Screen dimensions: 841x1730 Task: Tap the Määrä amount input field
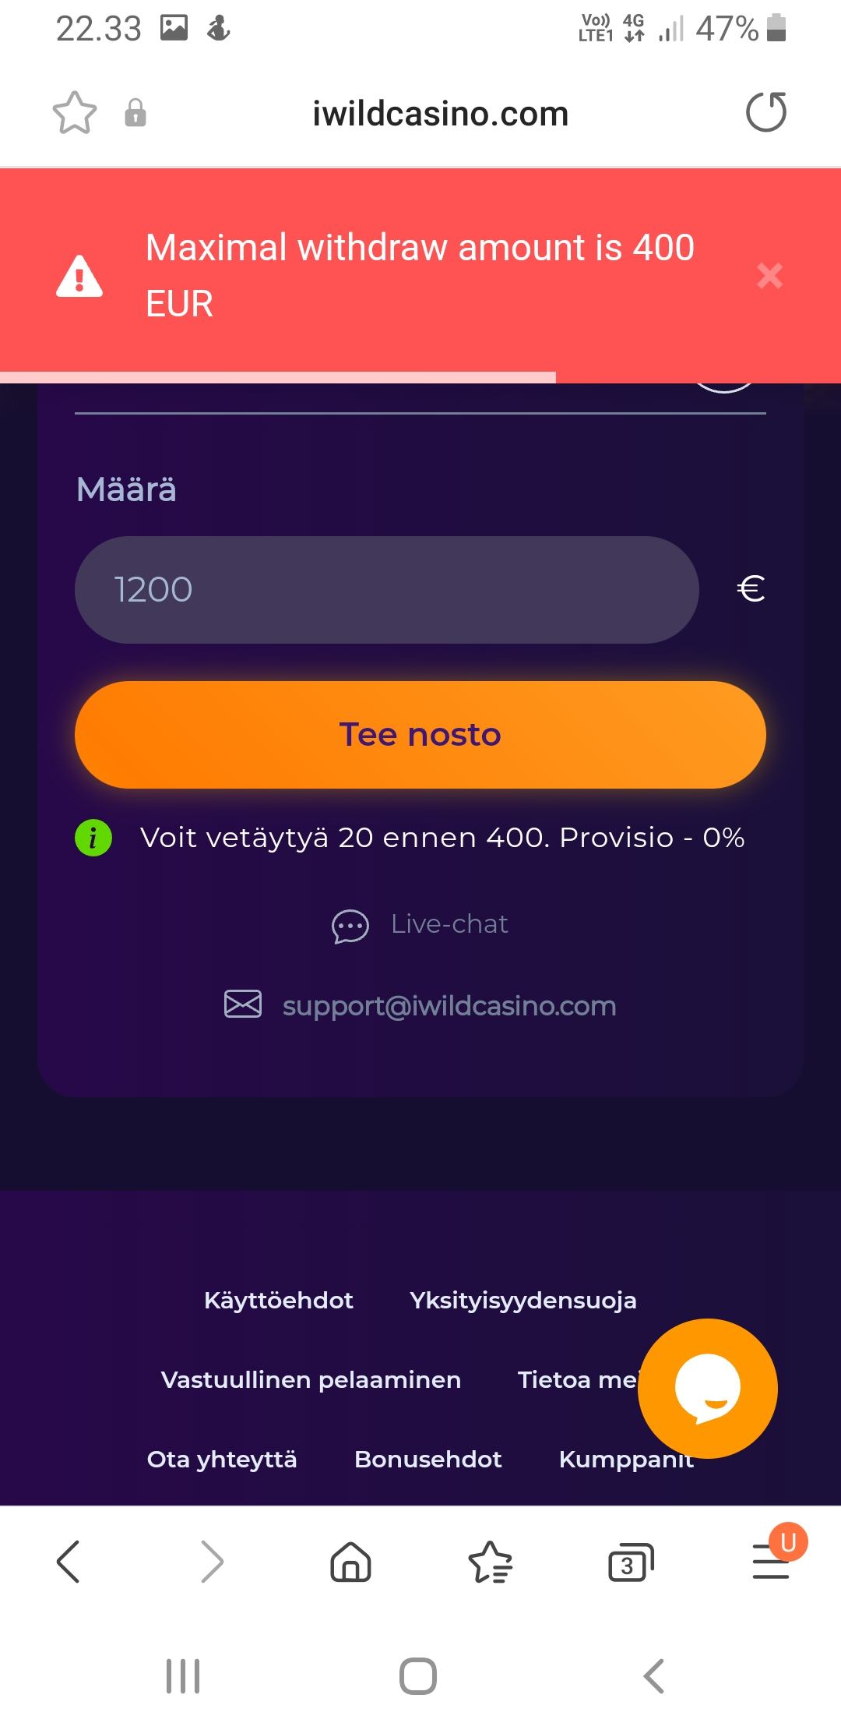pyautogui.click(x=386, y=589)
